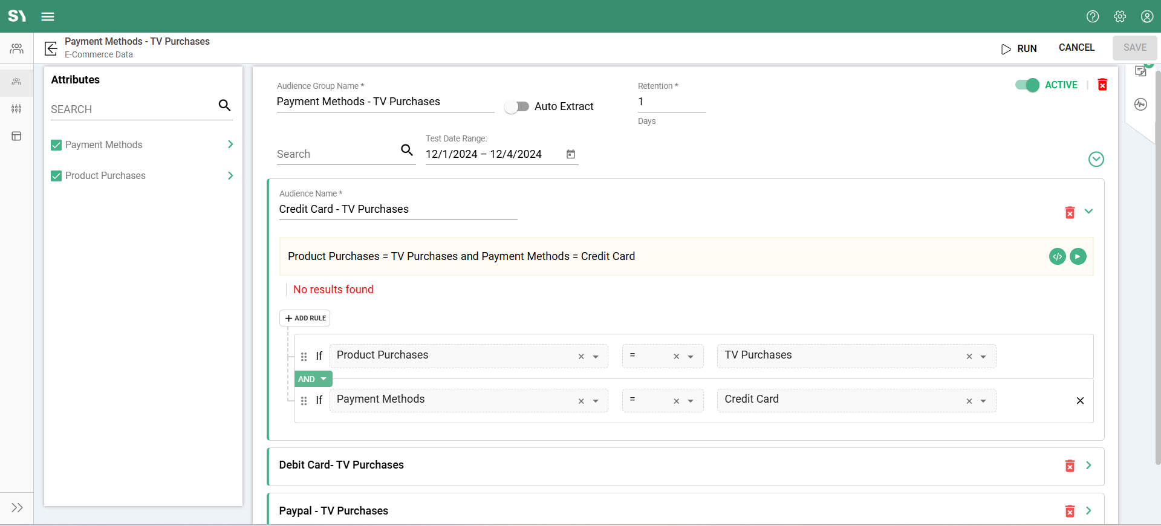View code for the Credit Card rule
Viewport: 1161px width, 526px height.
(x=1057, y=256)
